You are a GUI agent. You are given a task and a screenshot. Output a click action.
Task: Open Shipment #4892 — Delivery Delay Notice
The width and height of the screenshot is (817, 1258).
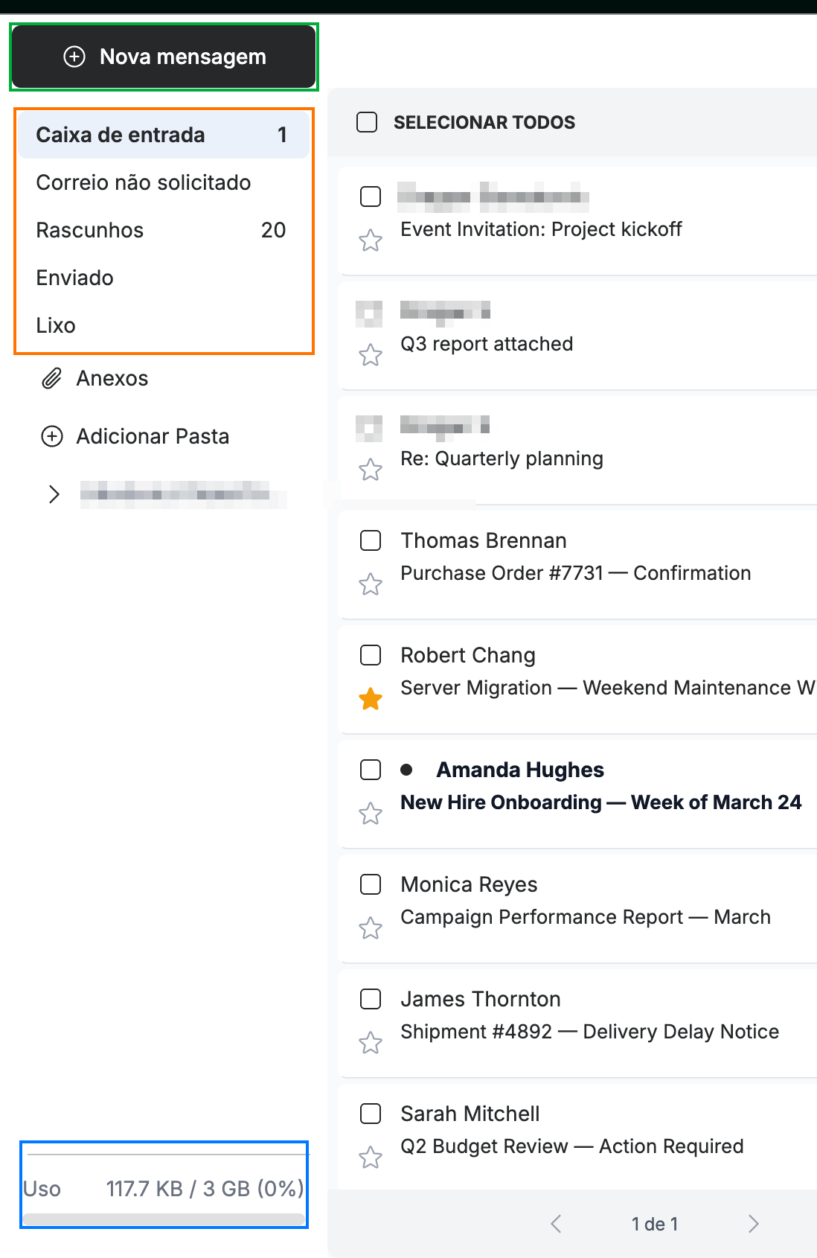tap(590, 1032)
